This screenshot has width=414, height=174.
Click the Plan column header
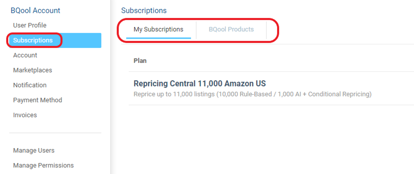coord(140,61)
